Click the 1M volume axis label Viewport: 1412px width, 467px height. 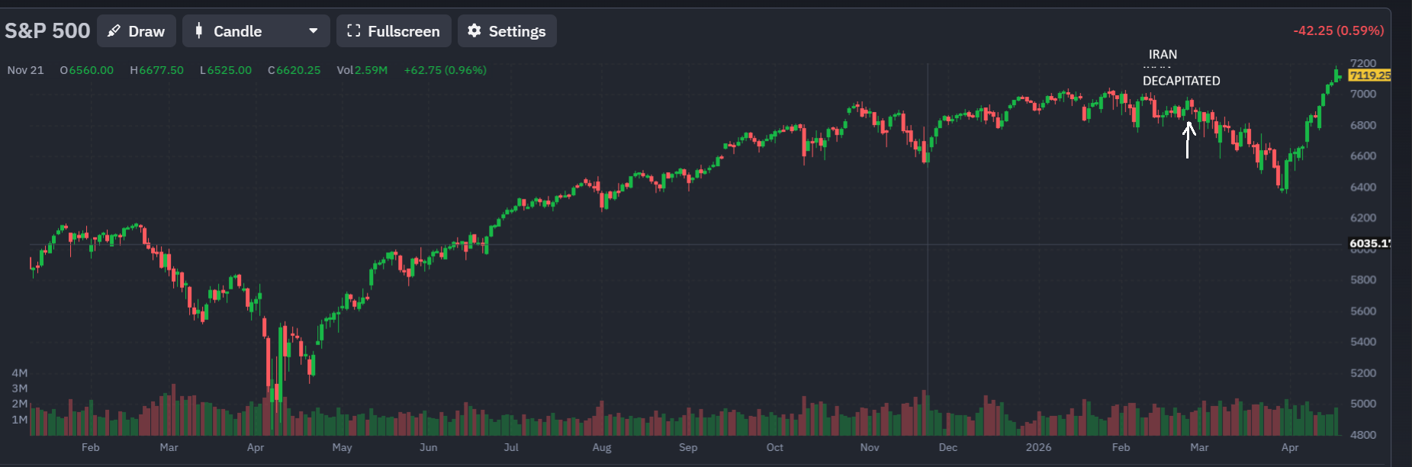pyautogui.click(x=20, y=419)
